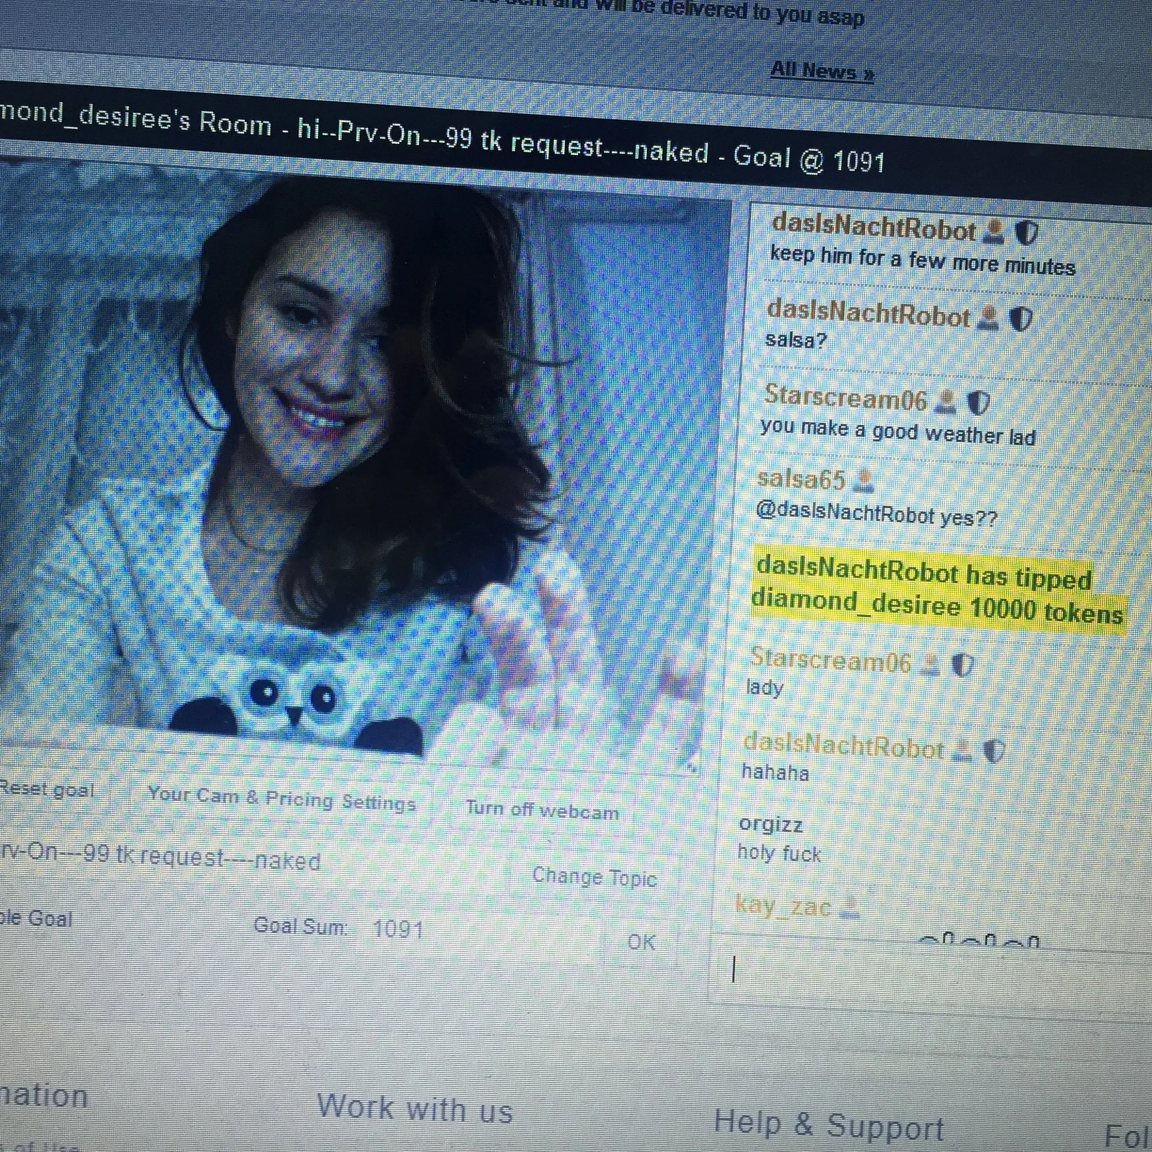
Task: Click user icon next to salsa65
Action: (x=865, y=481)
